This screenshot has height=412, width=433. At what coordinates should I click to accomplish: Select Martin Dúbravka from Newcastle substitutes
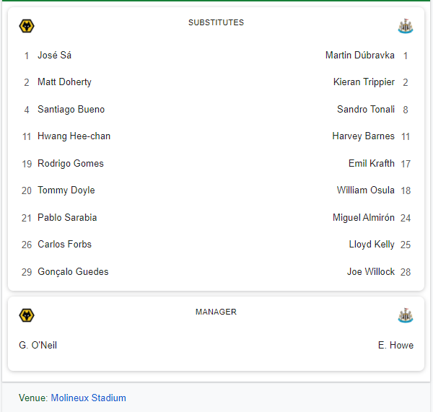coord(360,56)
